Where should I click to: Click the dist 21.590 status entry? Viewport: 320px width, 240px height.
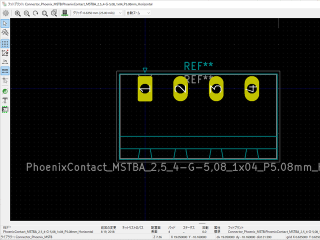[264, 237]
